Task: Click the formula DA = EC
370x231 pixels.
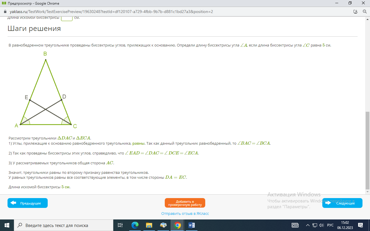Action: (176, 177)
